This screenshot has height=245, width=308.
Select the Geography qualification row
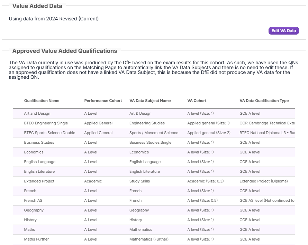coord(154,210)
